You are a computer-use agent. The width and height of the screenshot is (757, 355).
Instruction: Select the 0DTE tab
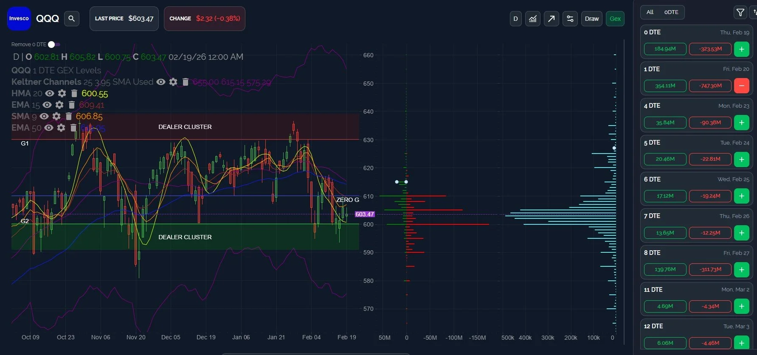[671, 12]
